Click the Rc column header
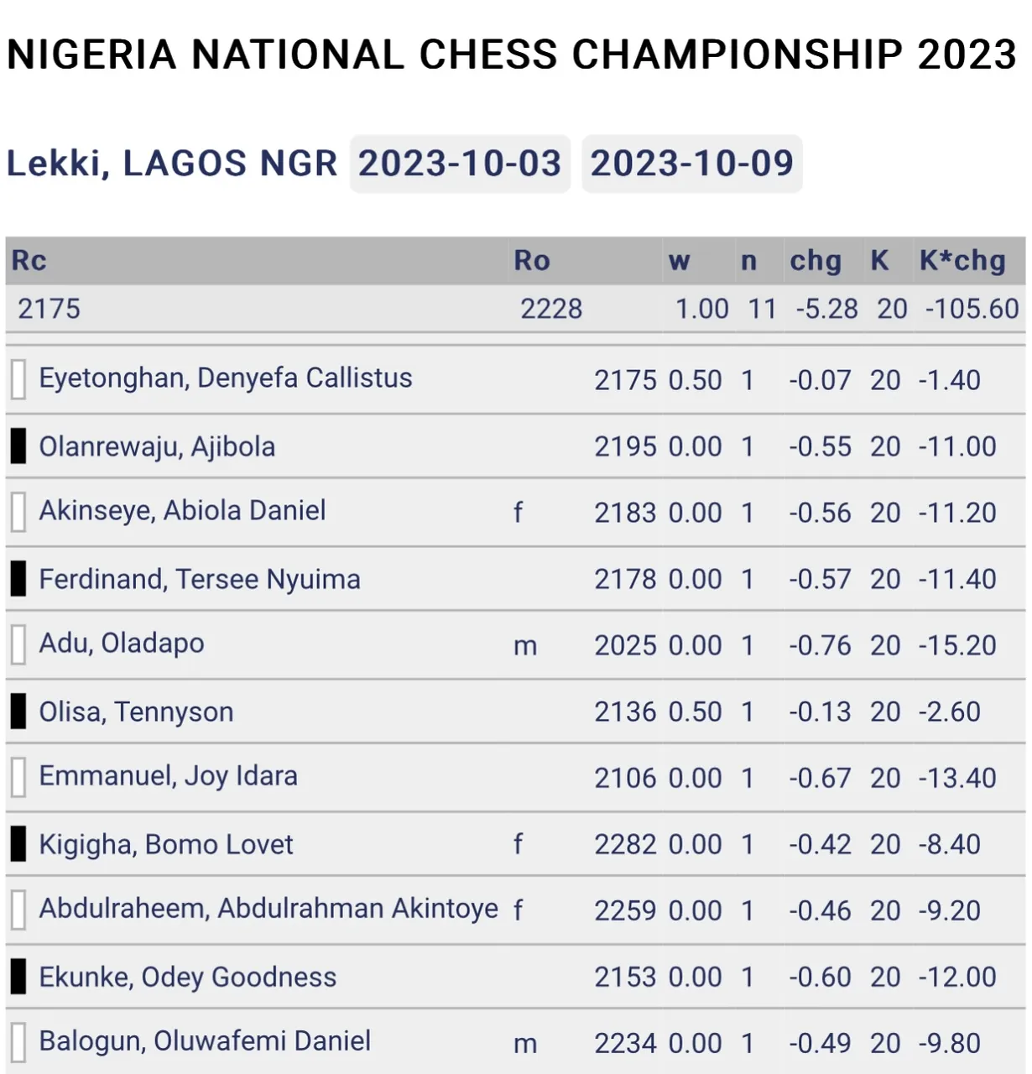 click(x=29, y=261)
